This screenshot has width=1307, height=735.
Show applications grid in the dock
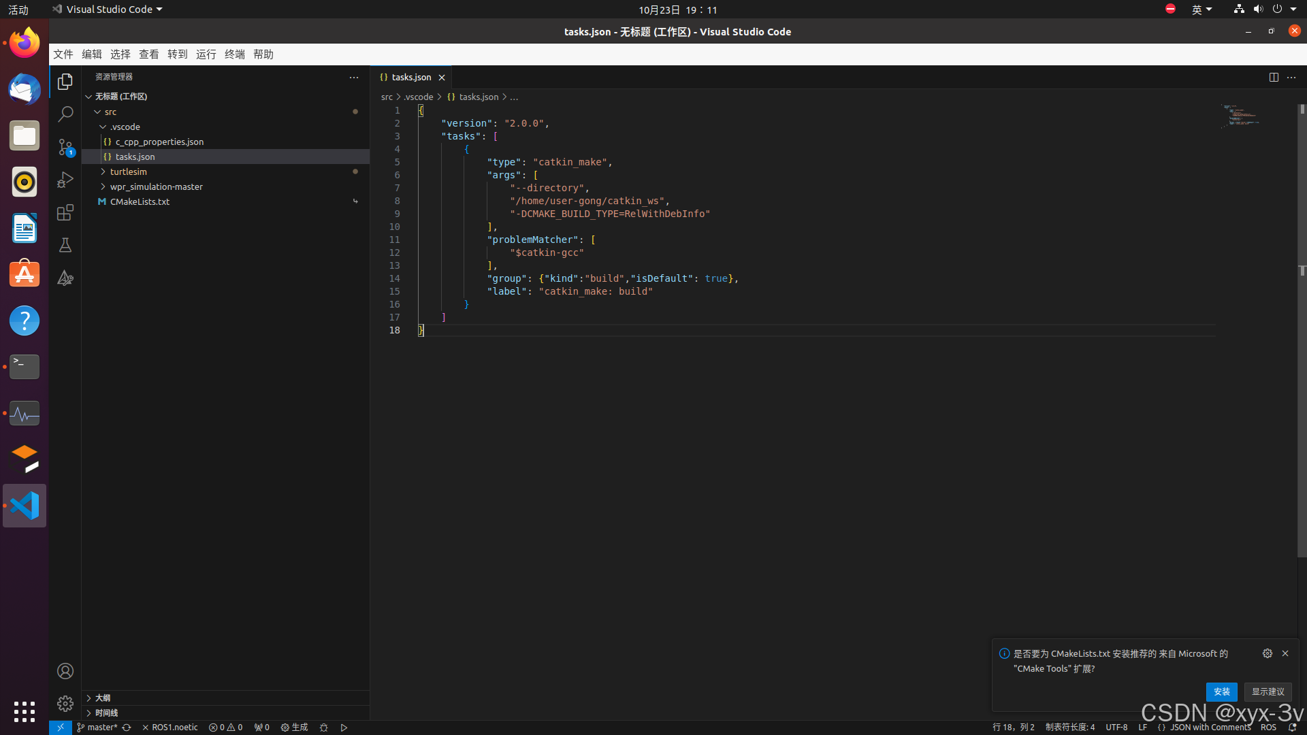(25, 712)
